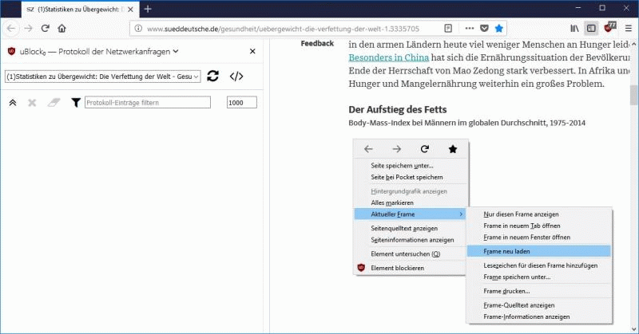Click the bookmark star in the address bar

click(x=499, y=28)
